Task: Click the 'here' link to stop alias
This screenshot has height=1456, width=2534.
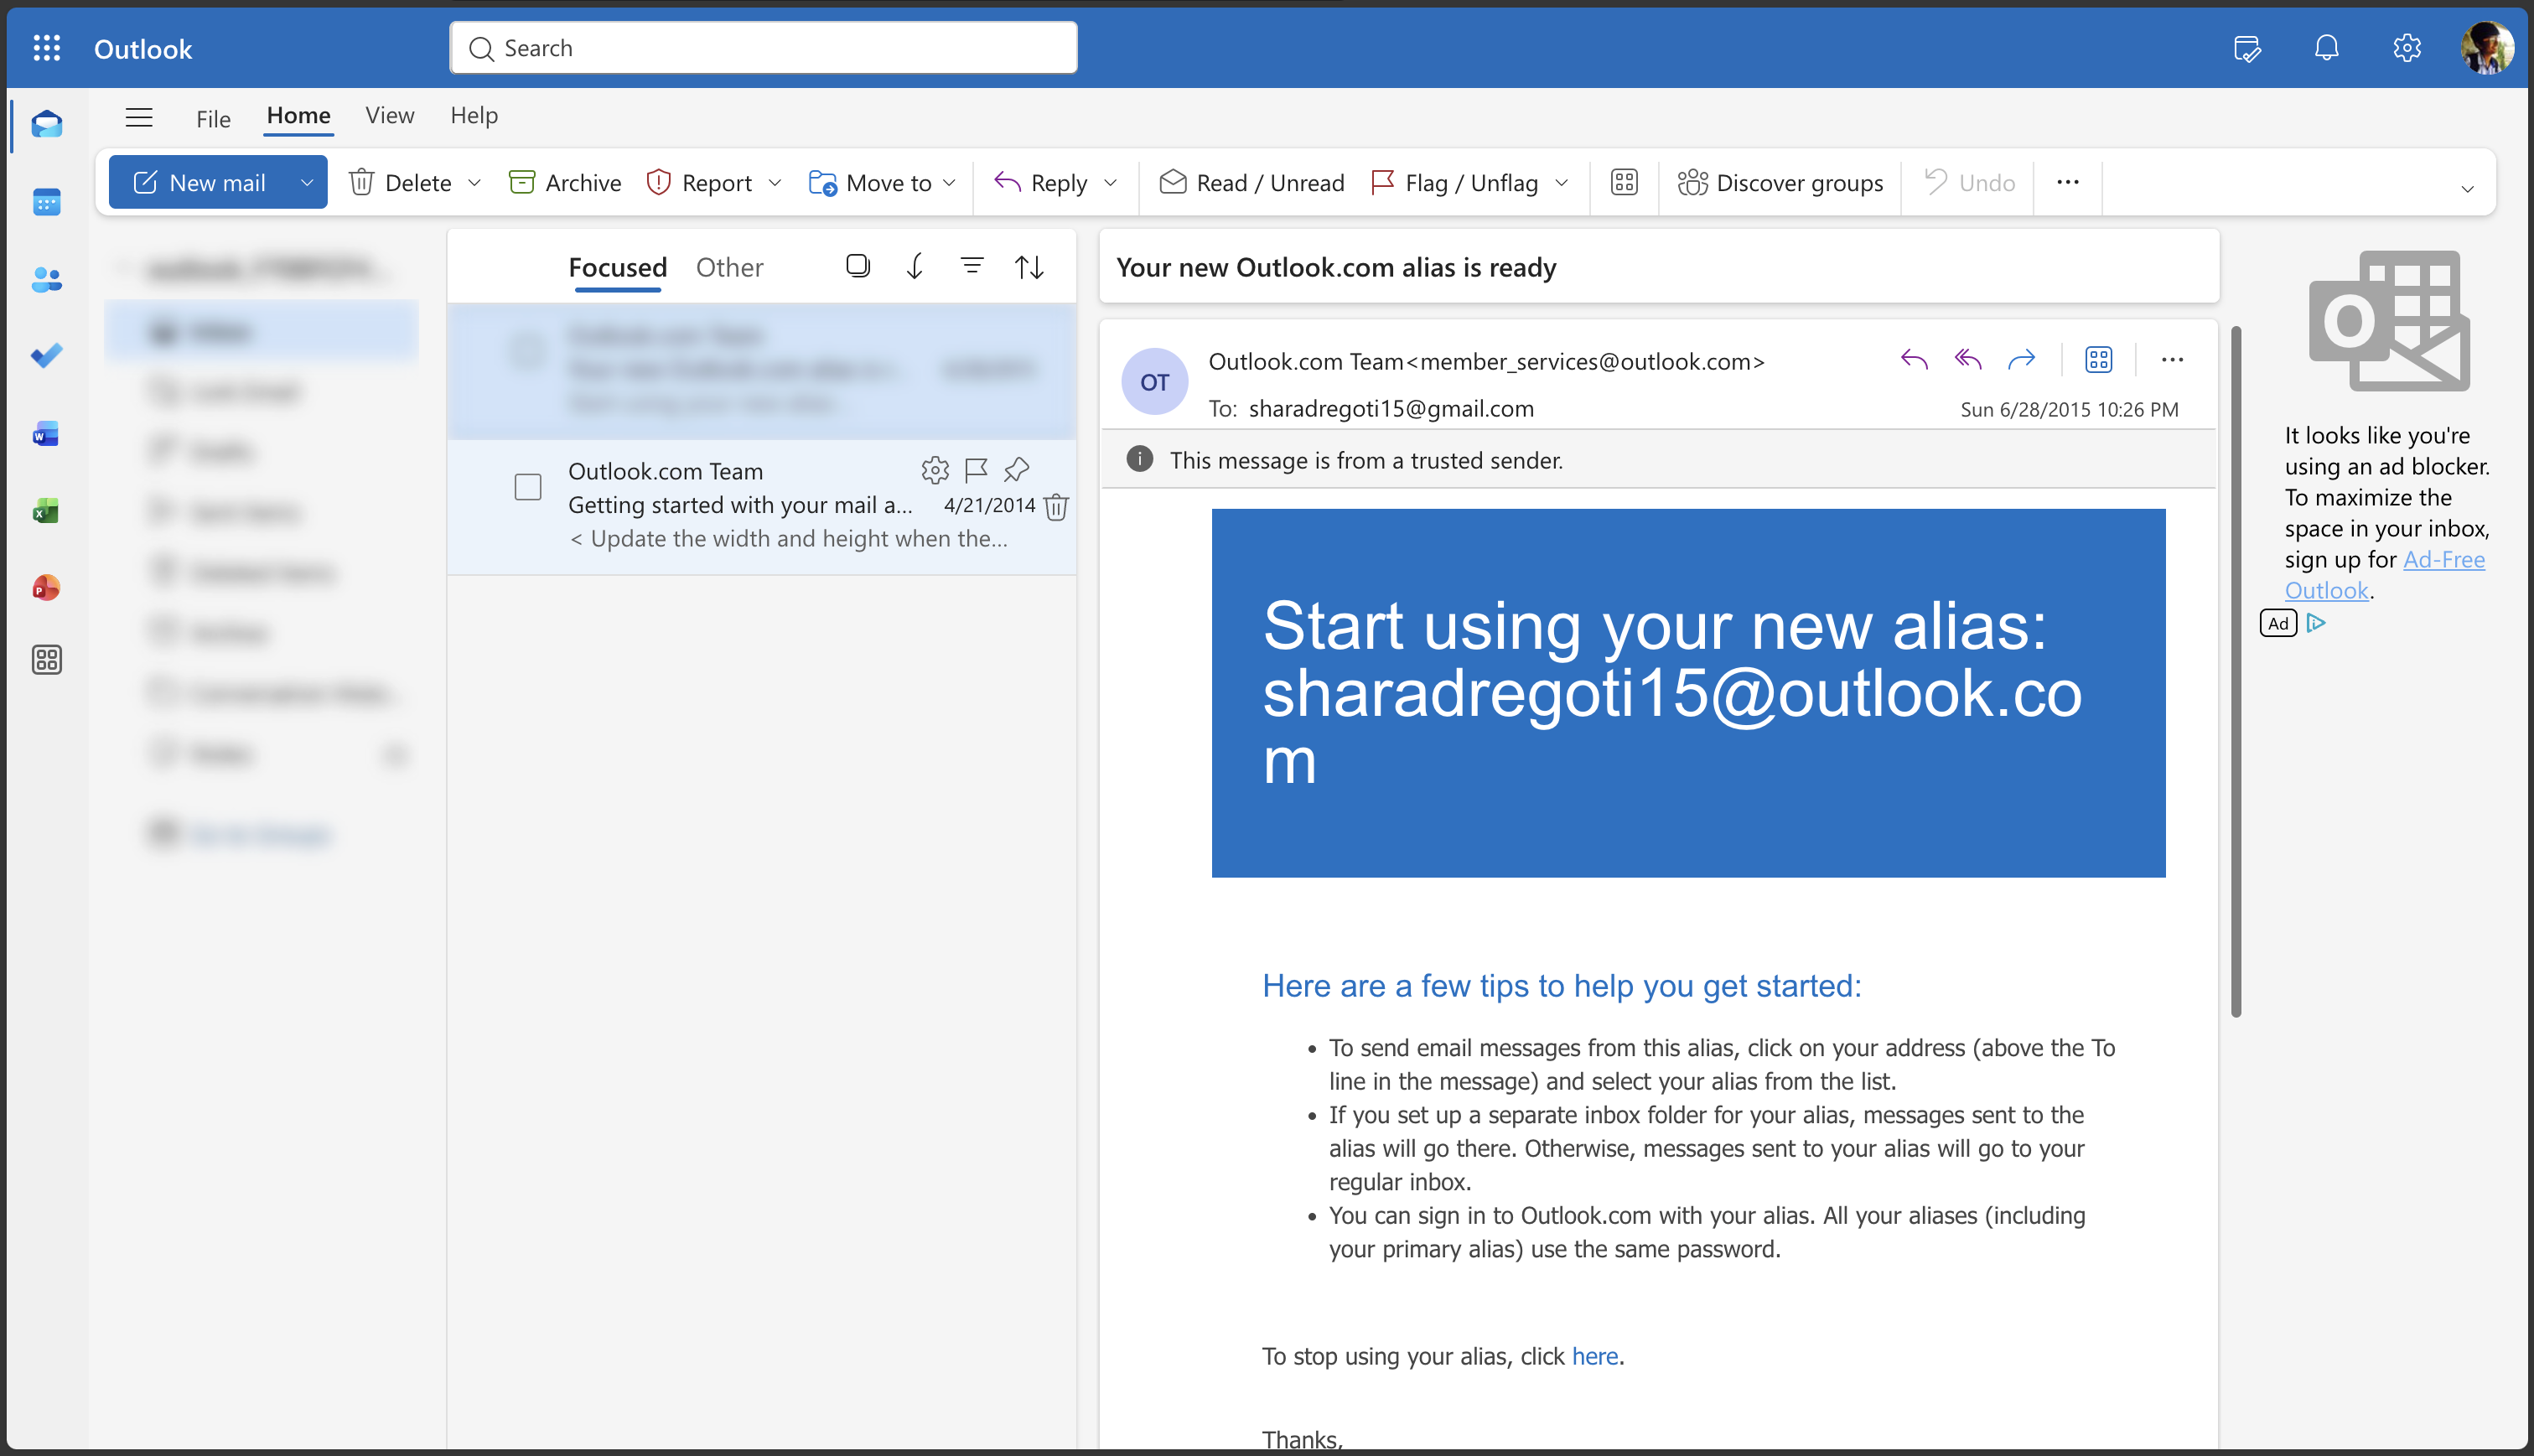Action: [x=1594, y=1356]
